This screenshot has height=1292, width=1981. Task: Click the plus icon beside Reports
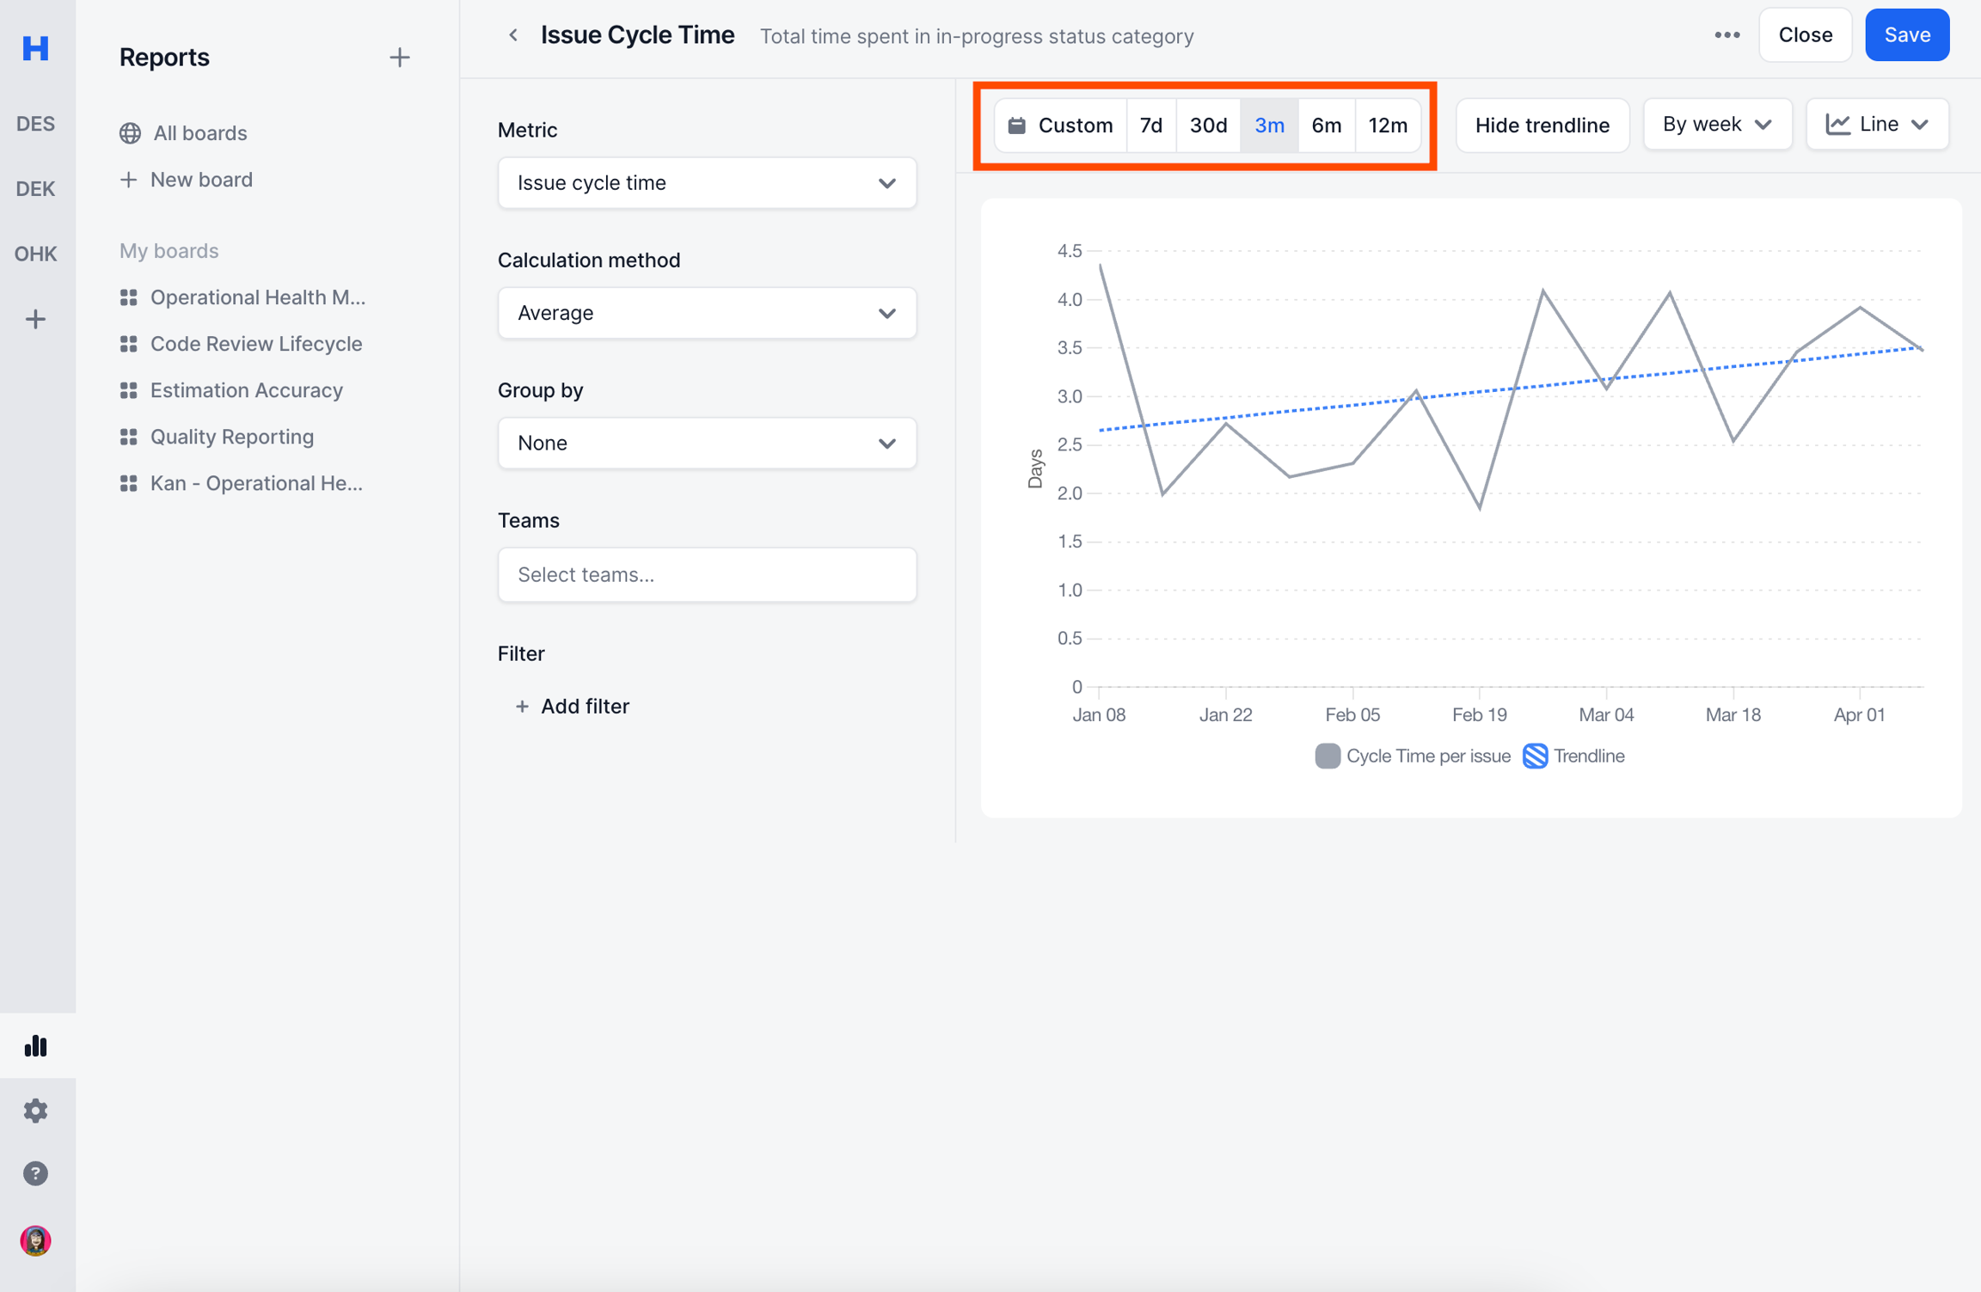tap(399, 58)
